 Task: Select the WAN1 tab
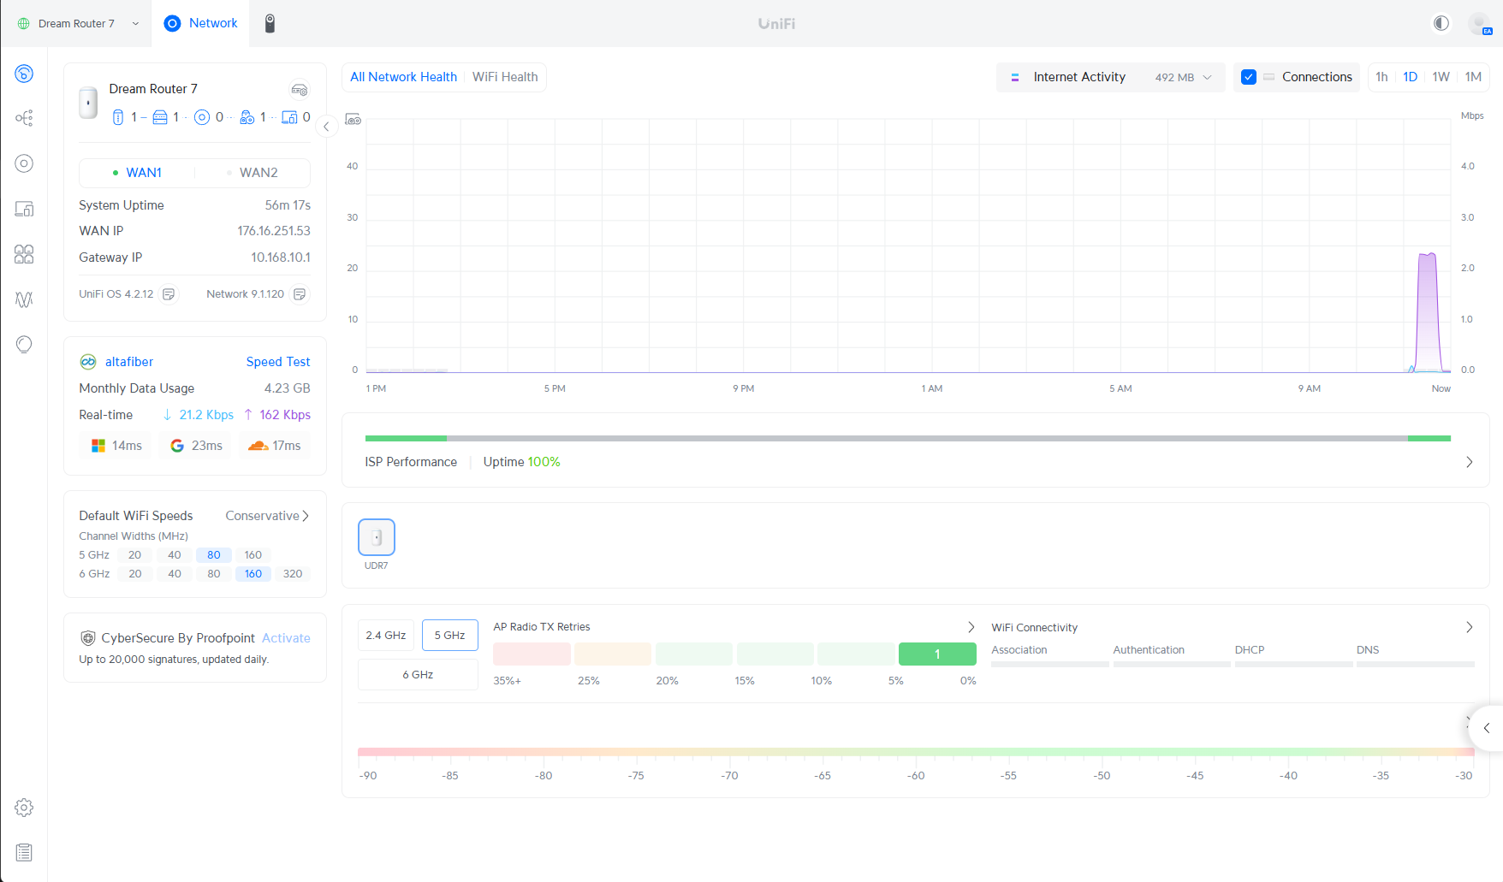click(x=137, y=173)
